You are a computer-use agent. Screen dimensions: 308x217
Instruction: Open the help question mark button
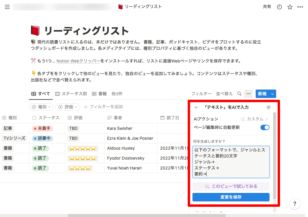(x=294, y=204)
